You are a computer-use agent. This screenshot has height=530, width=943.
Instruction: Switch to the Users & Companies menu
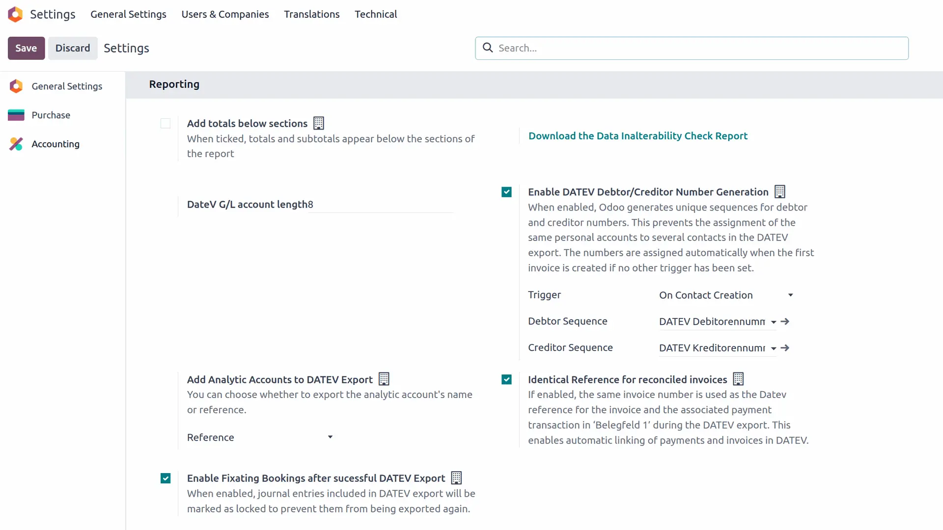pos(225,14)
